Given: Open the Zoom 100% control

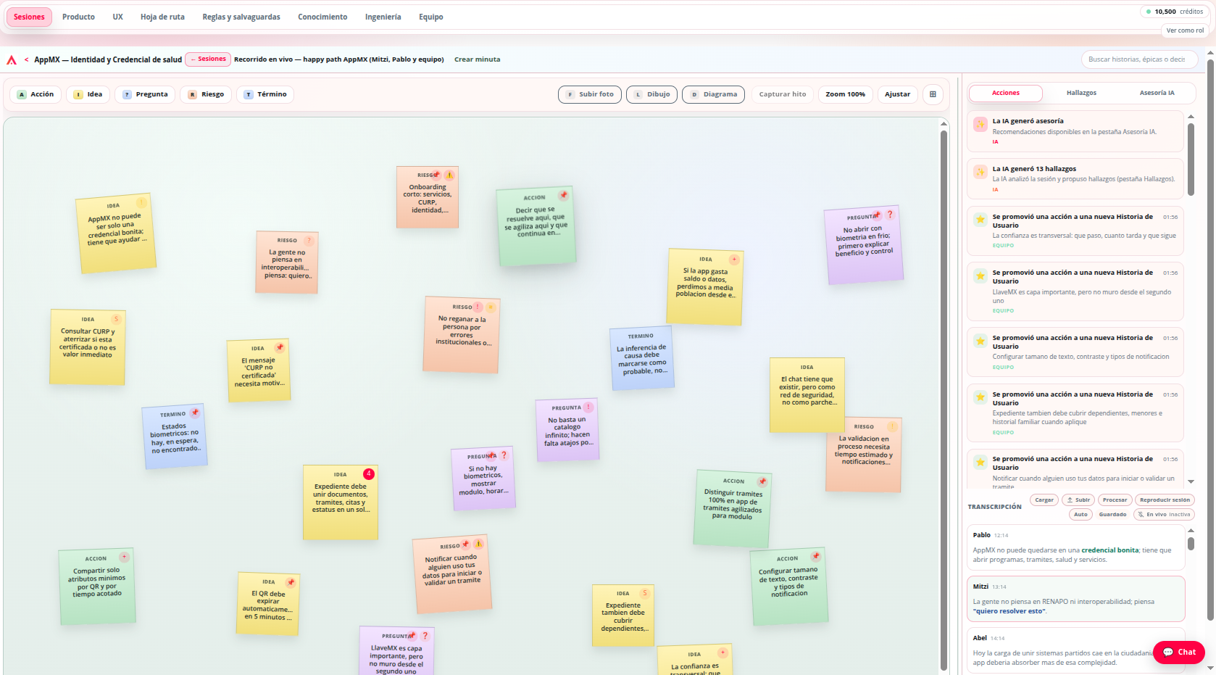Looking at the screenshot, I should (846, 94).
